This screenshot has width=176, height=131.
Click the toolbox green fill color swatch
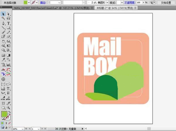click(x=4, y=114)
